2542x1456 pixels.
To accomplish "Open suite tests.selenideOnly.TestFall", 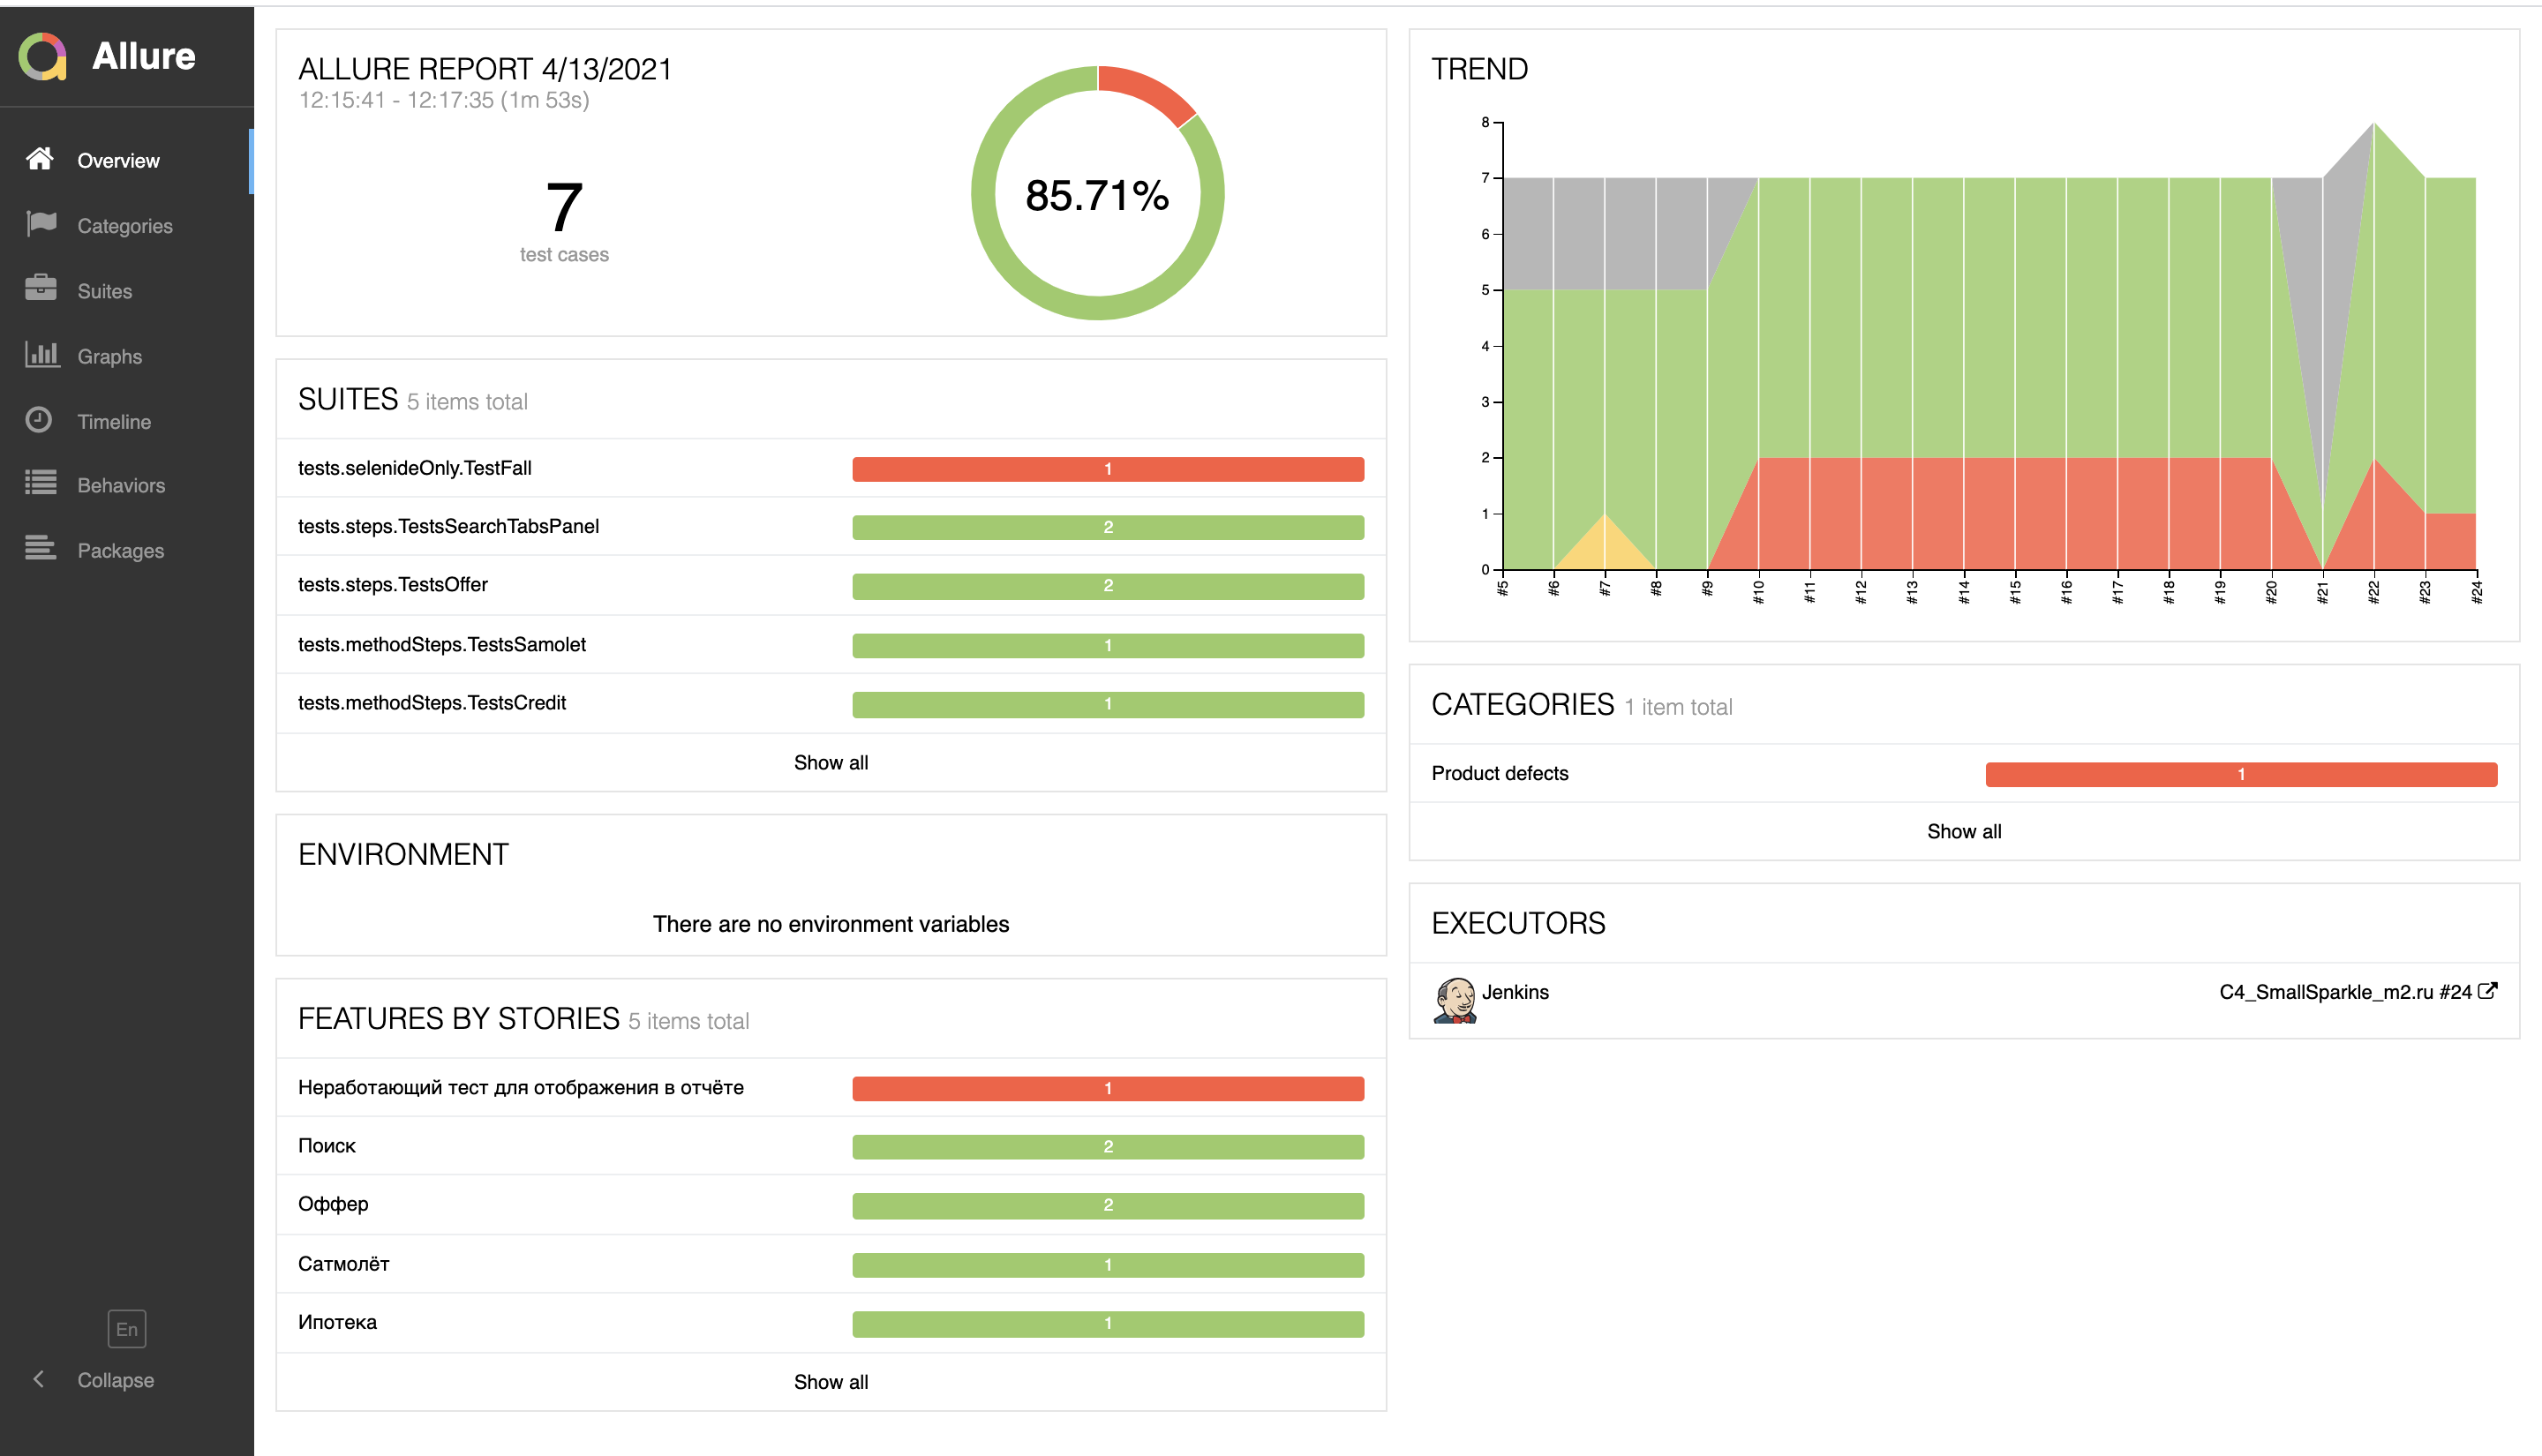I will pos(831,468).
